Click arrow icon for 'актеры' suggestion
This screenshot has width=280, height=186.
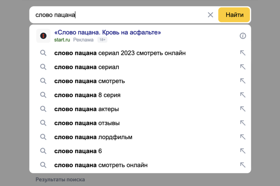point(243,109)
